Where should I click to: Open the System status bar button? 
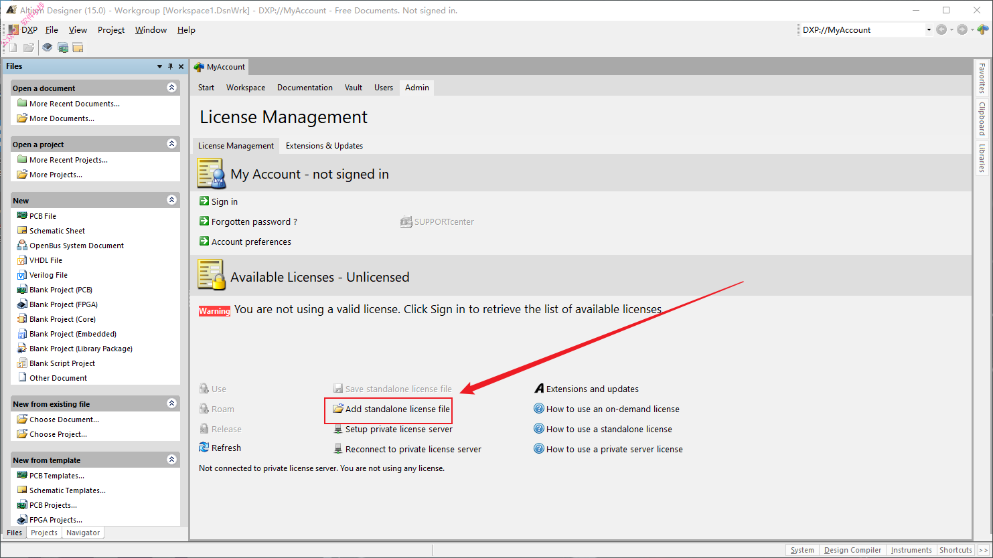(802, 550)
